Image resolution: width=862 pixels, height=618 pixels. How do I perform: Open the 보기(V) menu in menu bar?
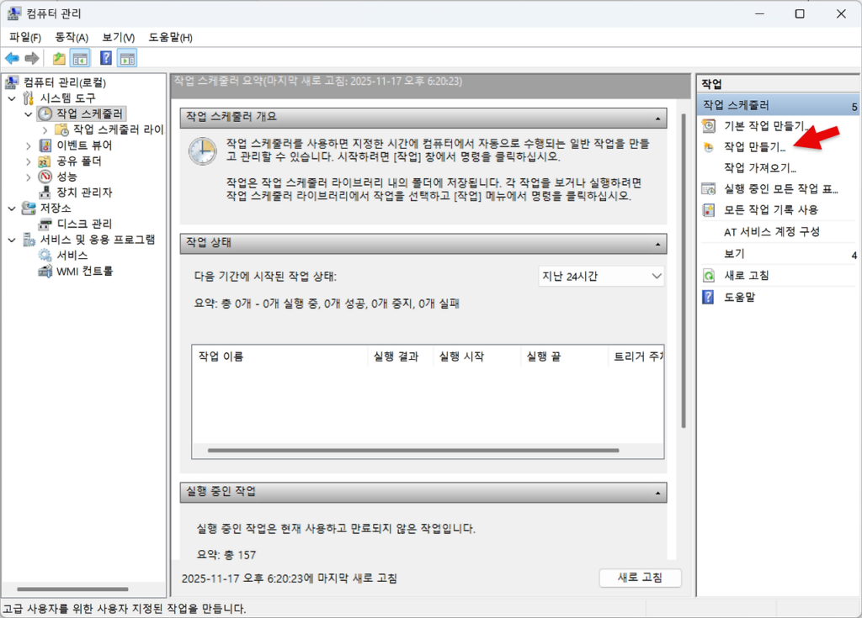pos(118,37)
